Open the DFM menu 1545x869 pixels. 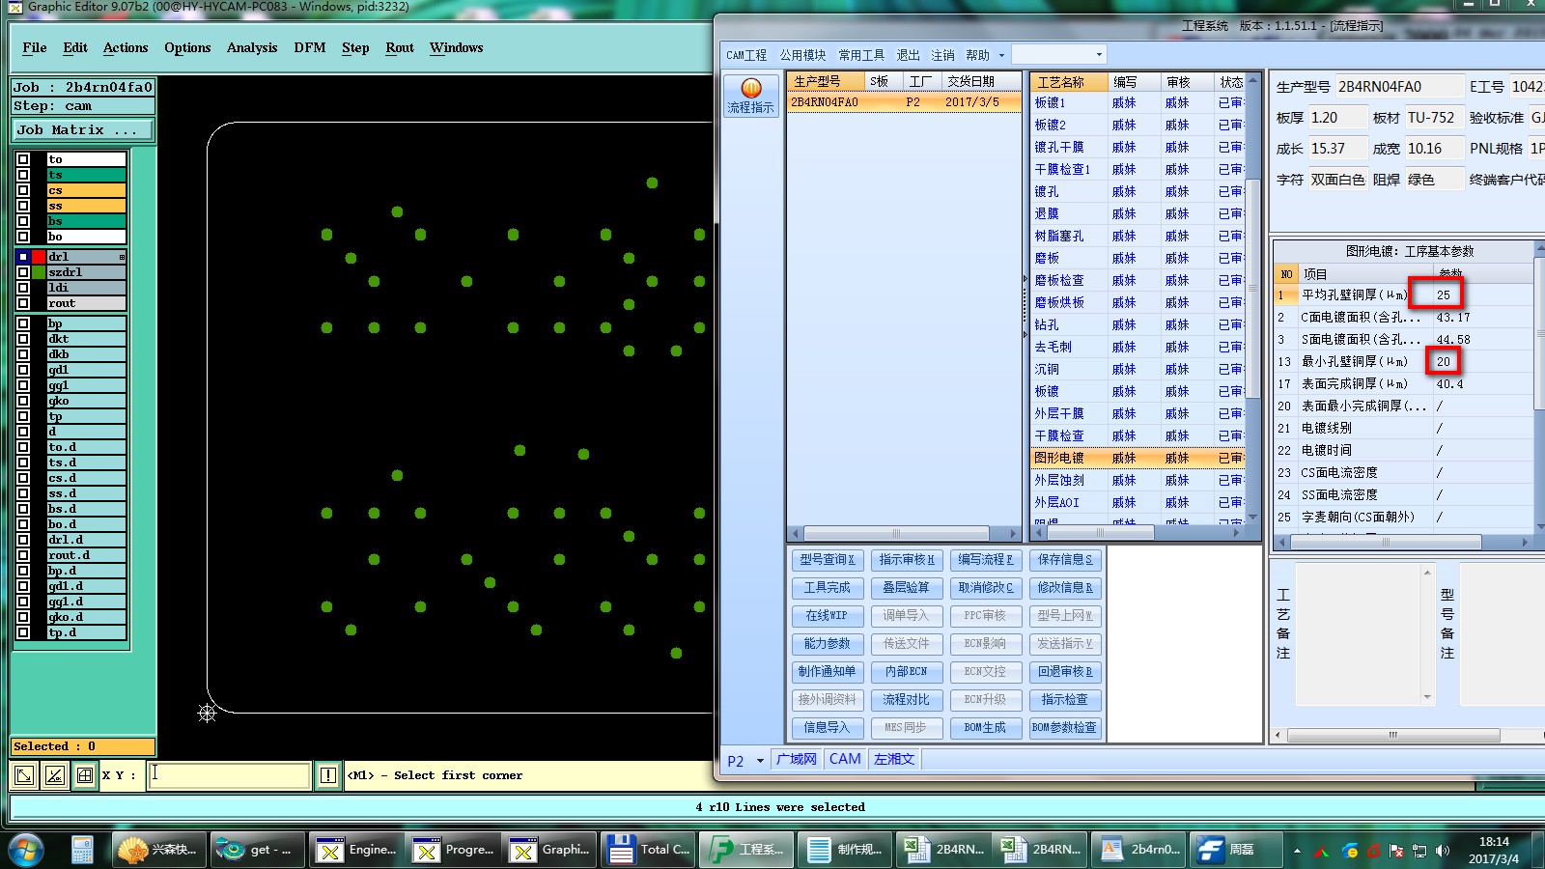click(310, 47)
